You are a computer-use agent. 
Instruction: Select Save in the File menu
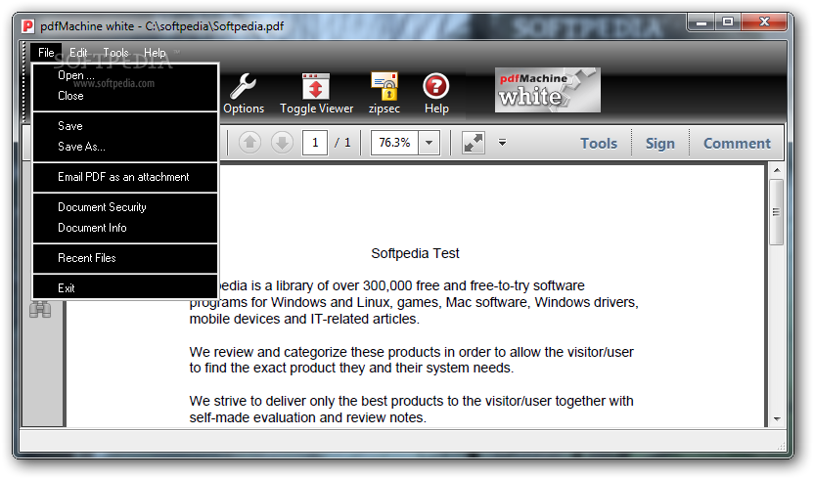pyautogui.click(x=125, y=126)
